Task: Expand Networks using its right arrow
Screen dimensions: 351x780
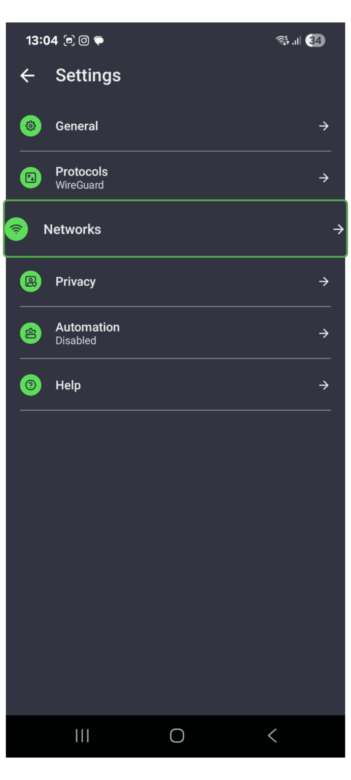Action: [338, 229]
